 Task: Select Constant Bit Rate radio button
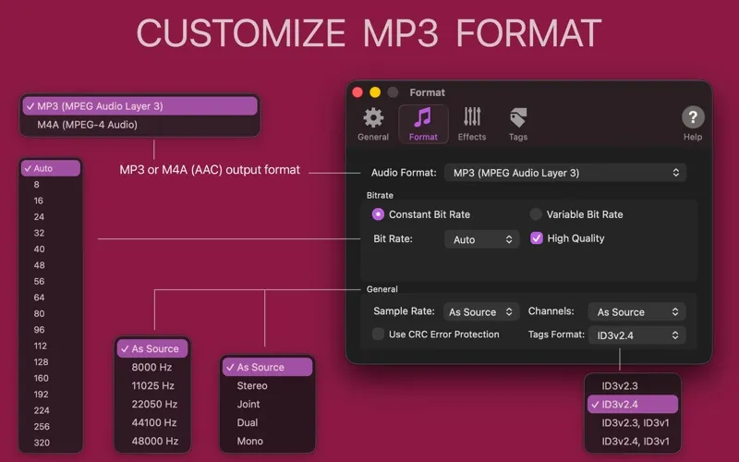pyautogui.click(x=378, y=214)
